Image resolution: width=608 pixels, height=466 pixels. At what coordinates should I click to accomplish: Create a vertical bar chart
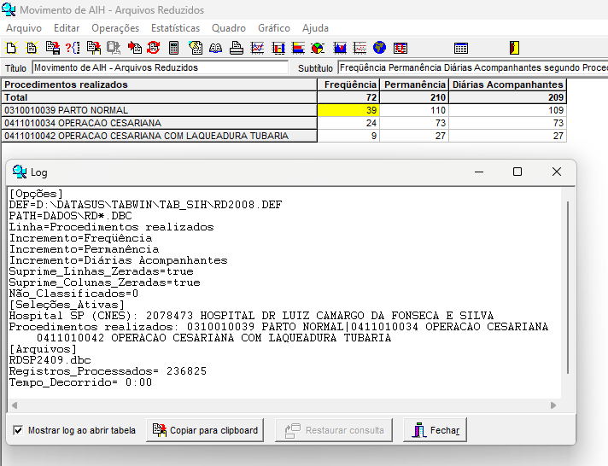(278, 48)
